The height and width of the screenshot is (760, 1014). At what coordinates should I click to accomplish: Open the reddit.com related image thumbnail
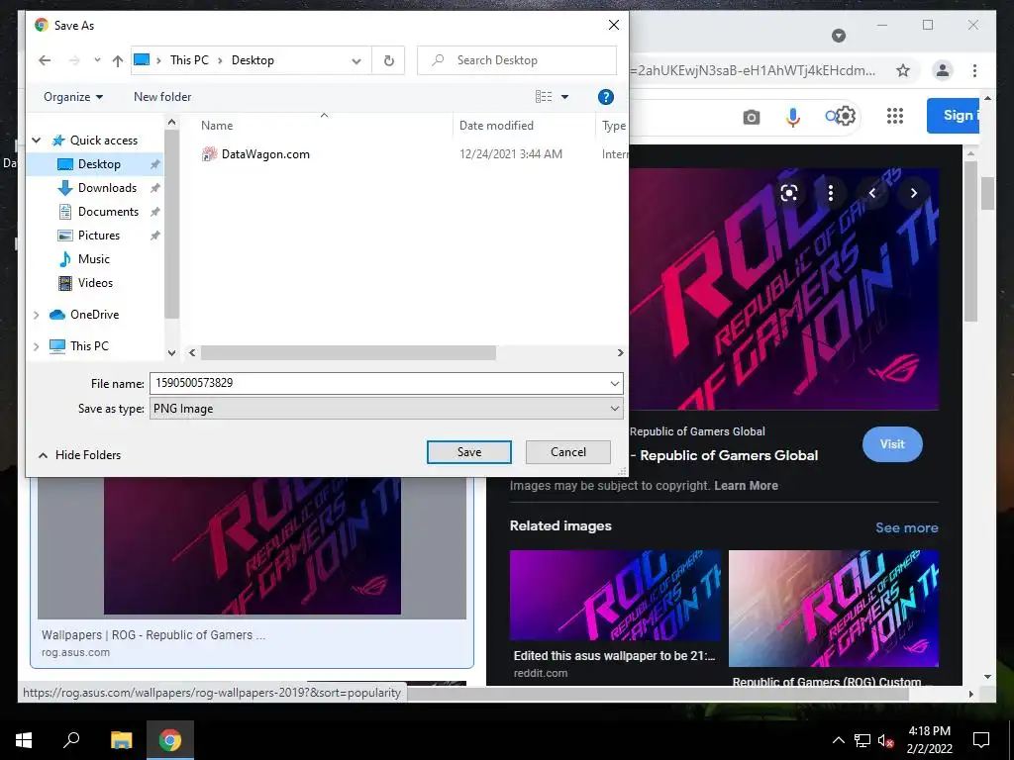(614, 595)
